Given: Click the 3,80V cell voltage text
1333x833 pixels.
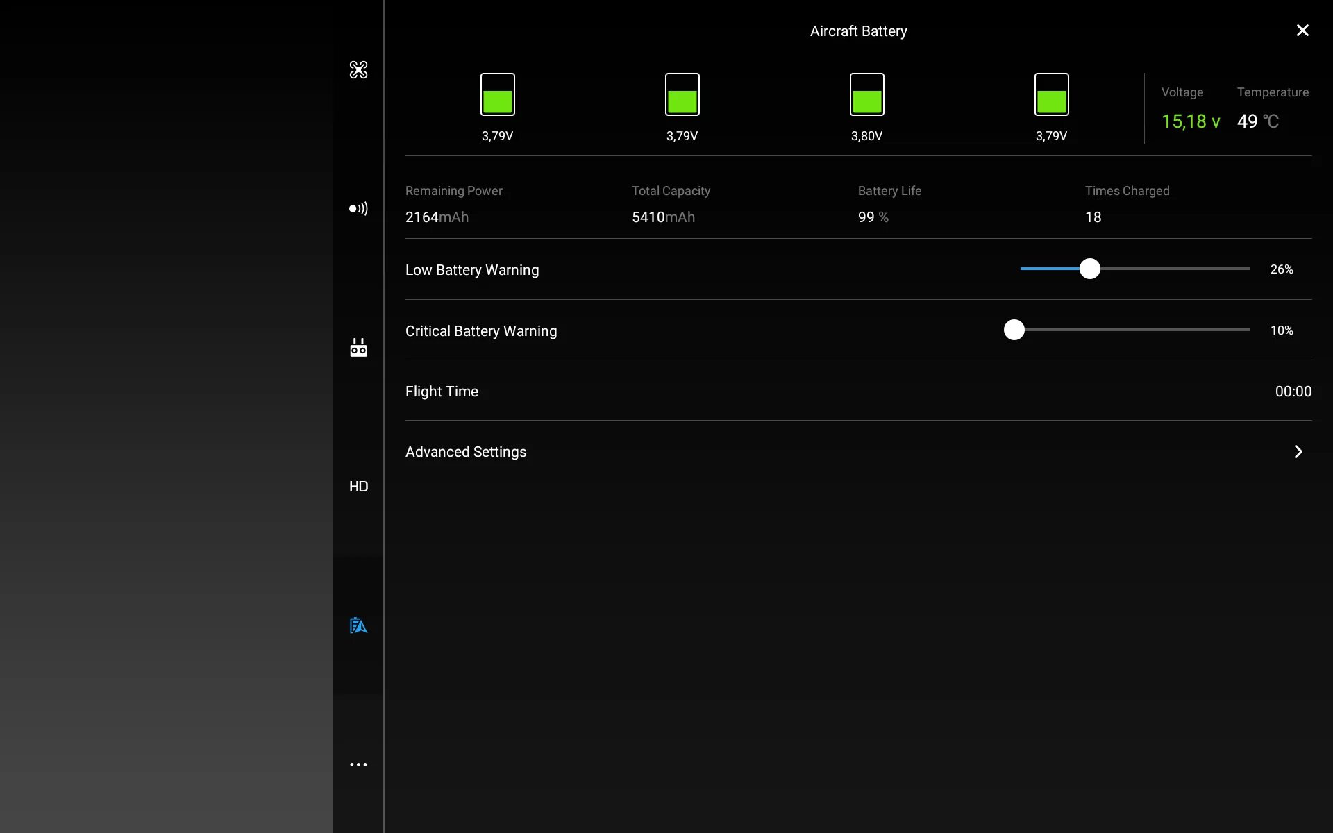Looking at the screenshot, I should (x=866, y=136).
